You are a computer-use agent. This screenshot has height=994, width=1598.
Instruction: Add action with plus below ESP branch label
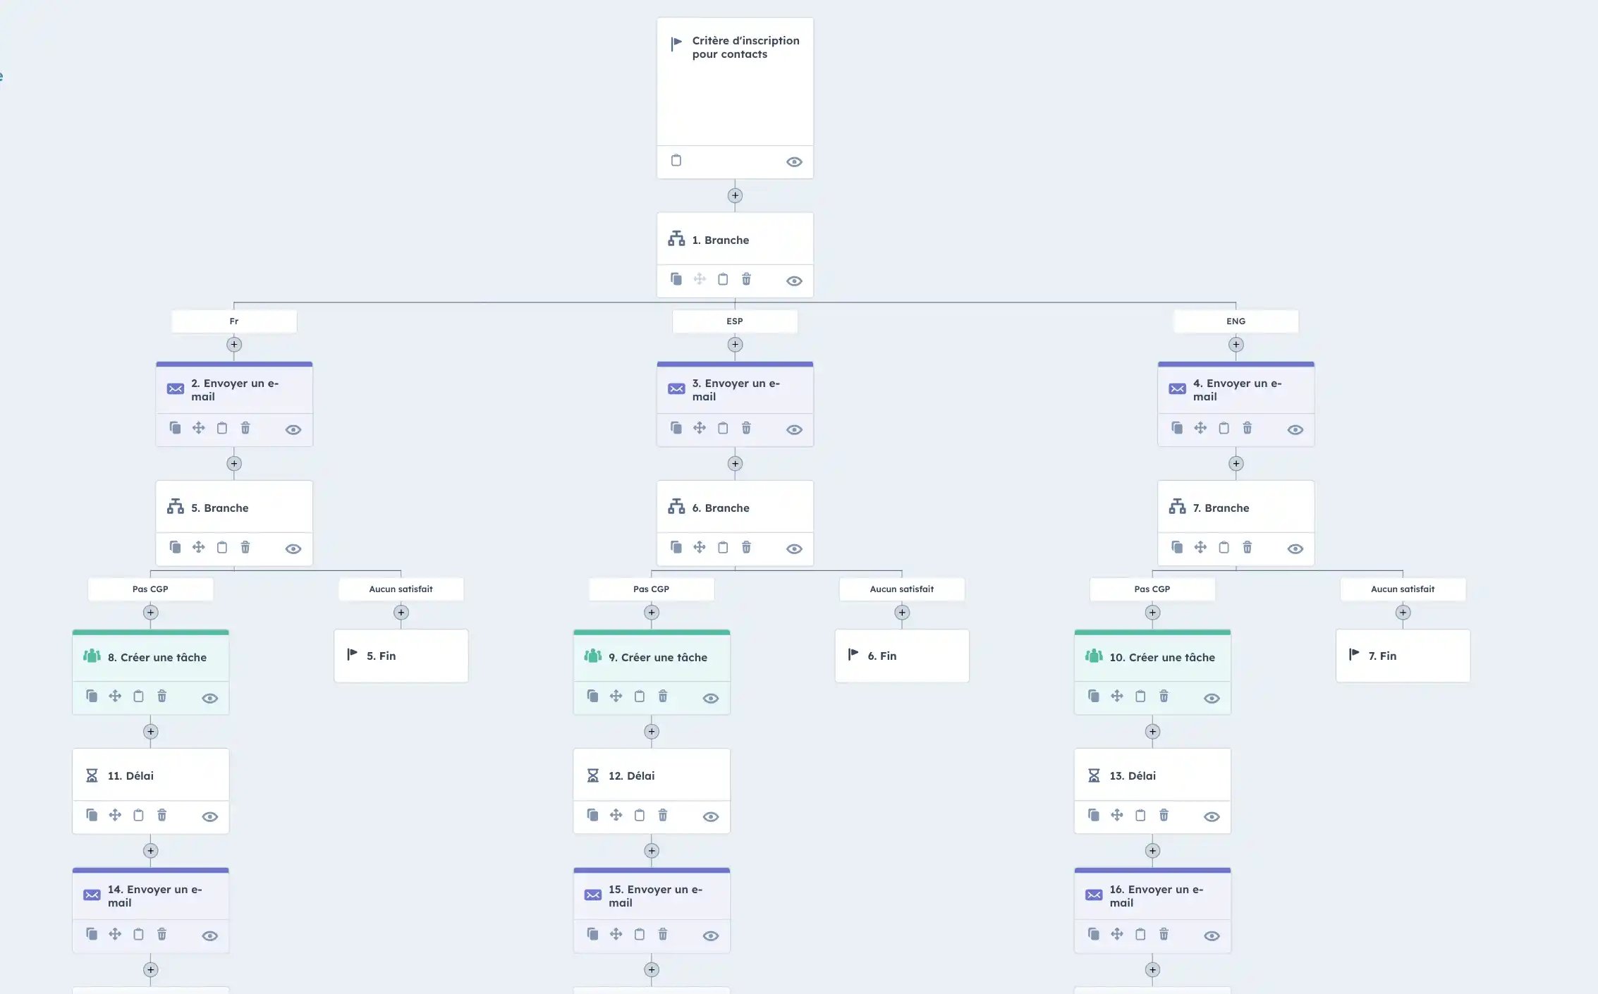pos(735,345)
